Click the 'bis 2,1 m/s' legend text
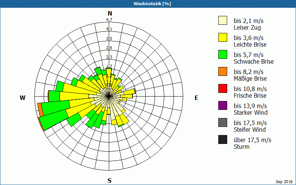Screen dimensions: 296x185 (249, 21)
